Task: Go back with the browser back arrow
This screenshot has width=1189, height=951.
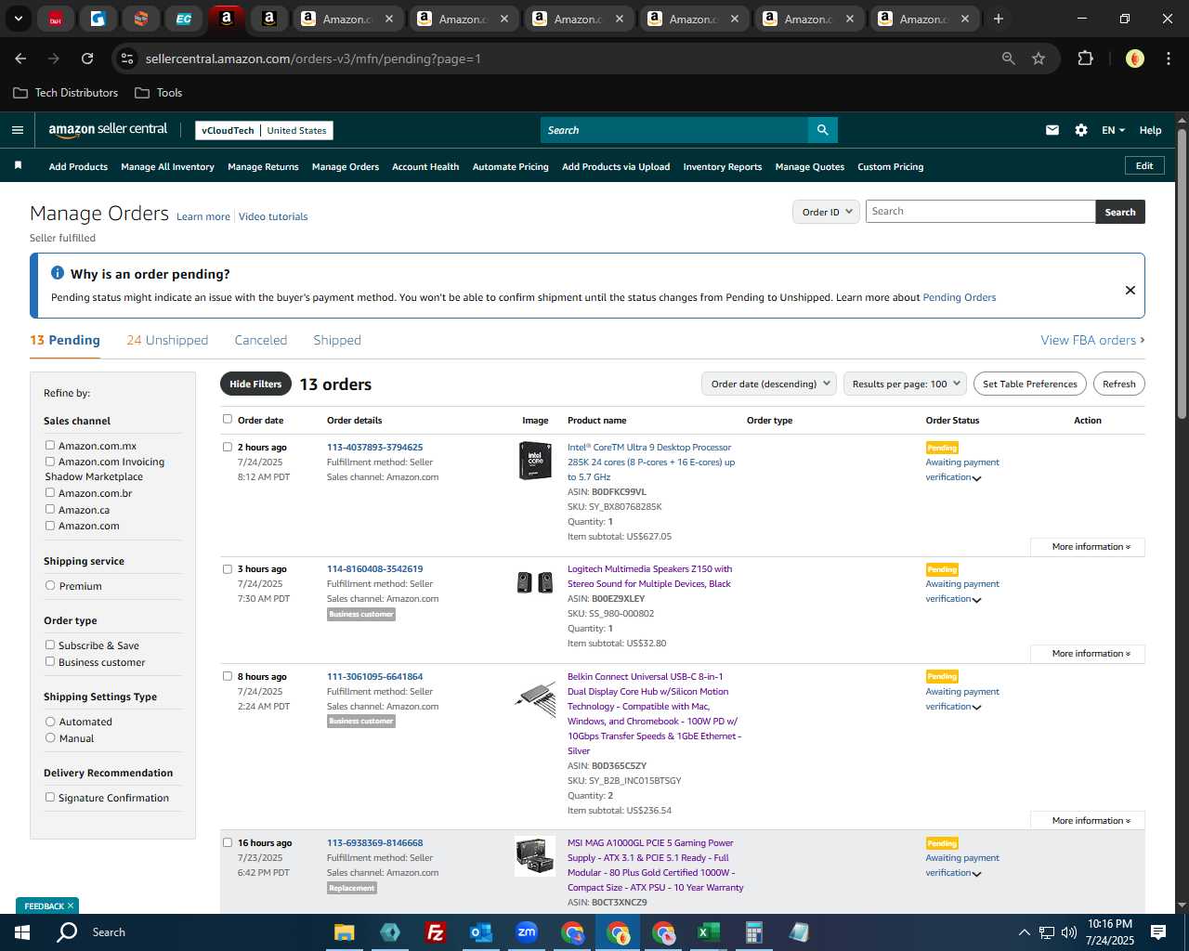Action: point(20,59)
